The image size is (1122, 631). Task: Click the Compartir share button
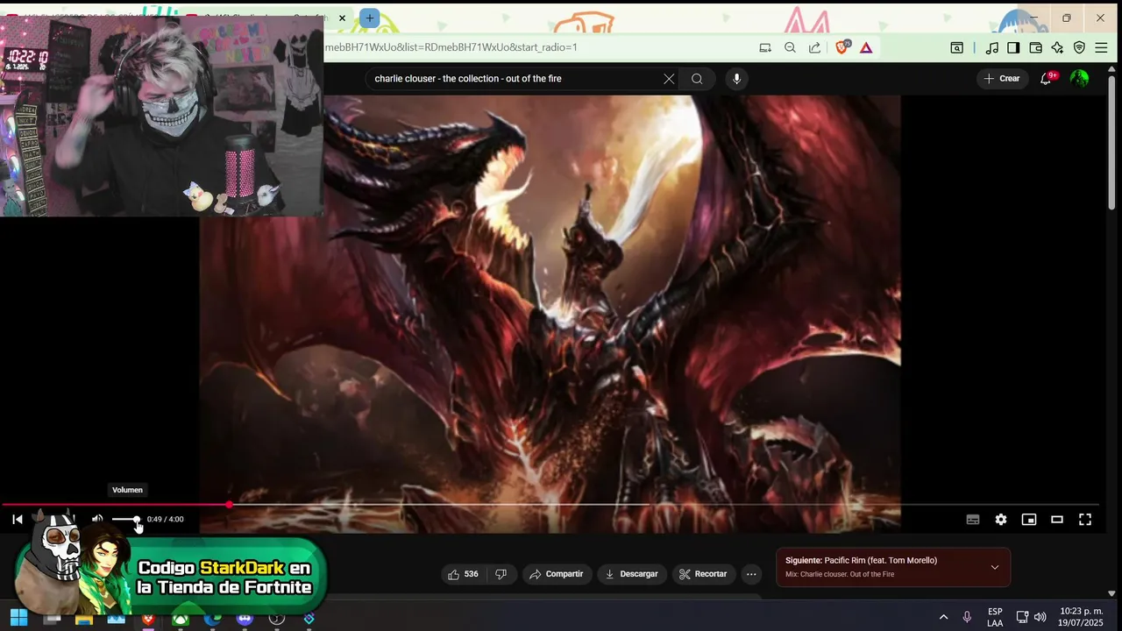[x=557, y=574]
